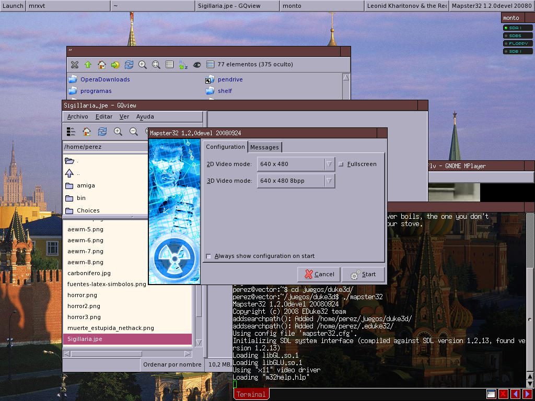
Task: Switch to the Messages tab
Action: [264, 147]
